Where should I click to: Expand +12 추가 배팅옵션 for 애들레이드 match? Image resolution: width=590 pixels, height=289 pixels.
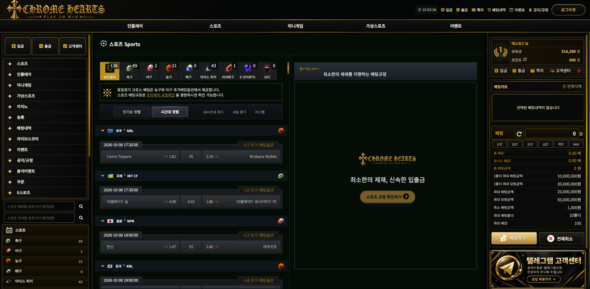pos(259,190)
